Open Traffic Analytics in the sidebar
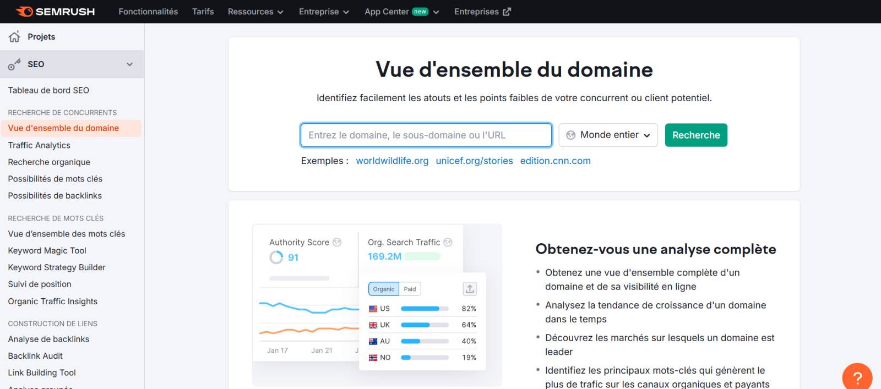881x389 pixels. click(x=39, y=145)
